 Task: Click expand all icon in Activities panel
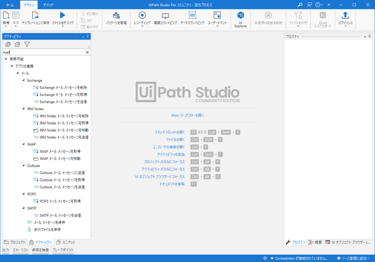(x=8, y=45)
